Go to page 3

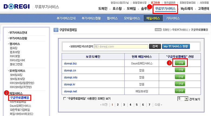[x=124, y=105]
